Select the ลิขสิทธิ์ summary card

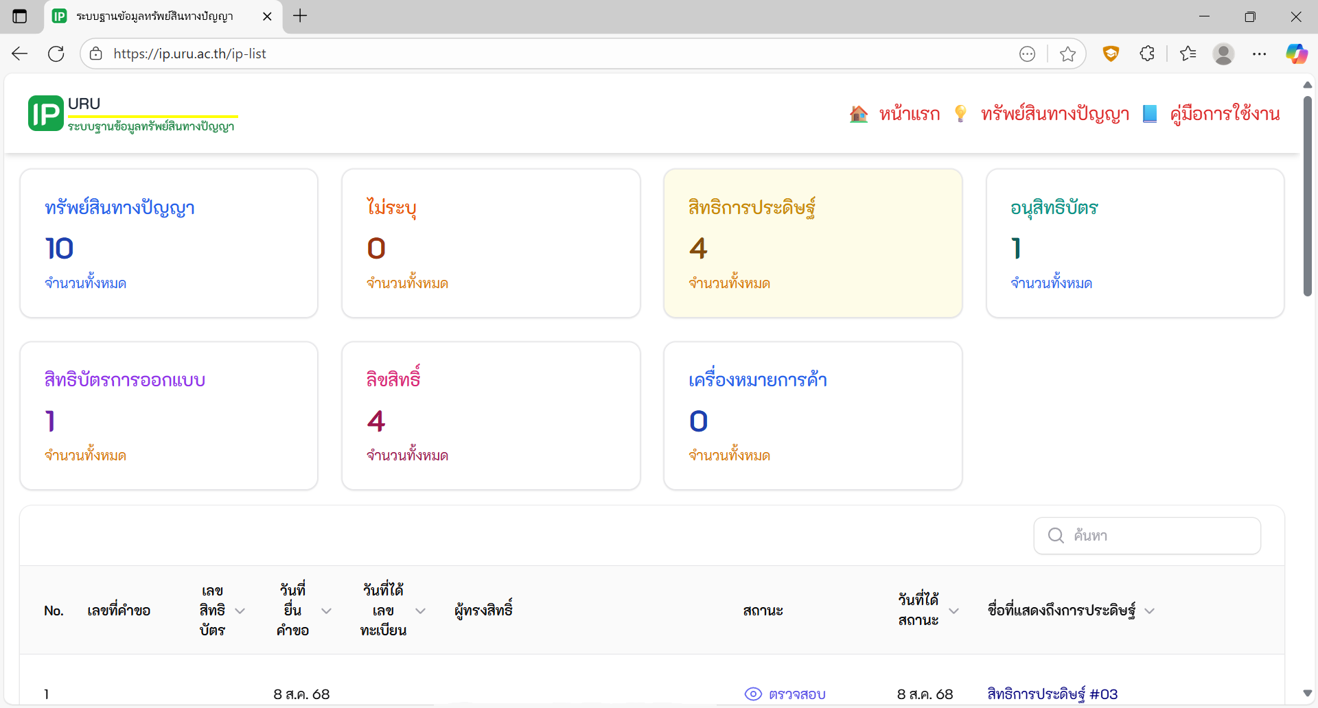(x=491, y=416)
